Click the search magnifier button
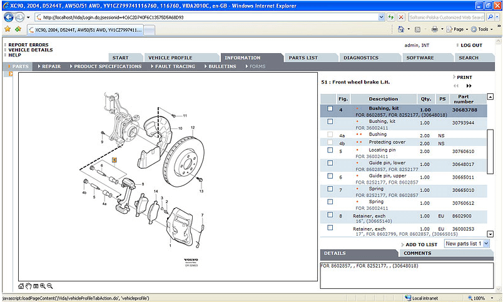The width and height of the screenshot is (503, 302). tap(490, 17)
